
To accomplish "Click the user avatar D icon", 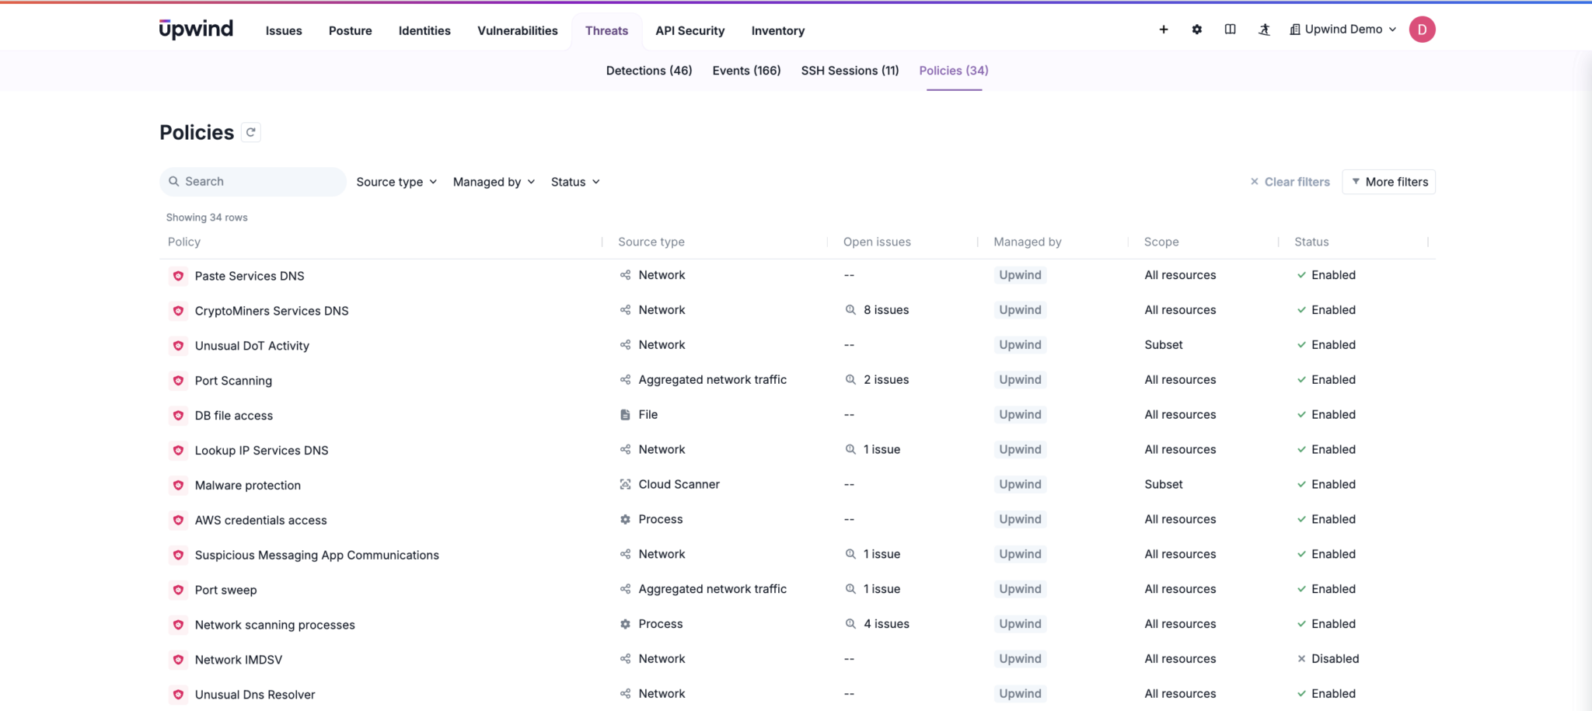I will (x=1422, y=30).
